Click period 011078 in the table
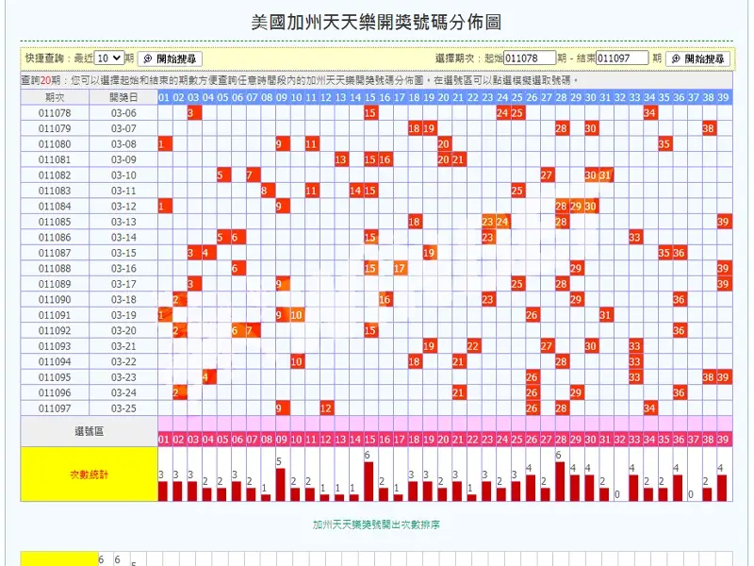 pos(55,113)
